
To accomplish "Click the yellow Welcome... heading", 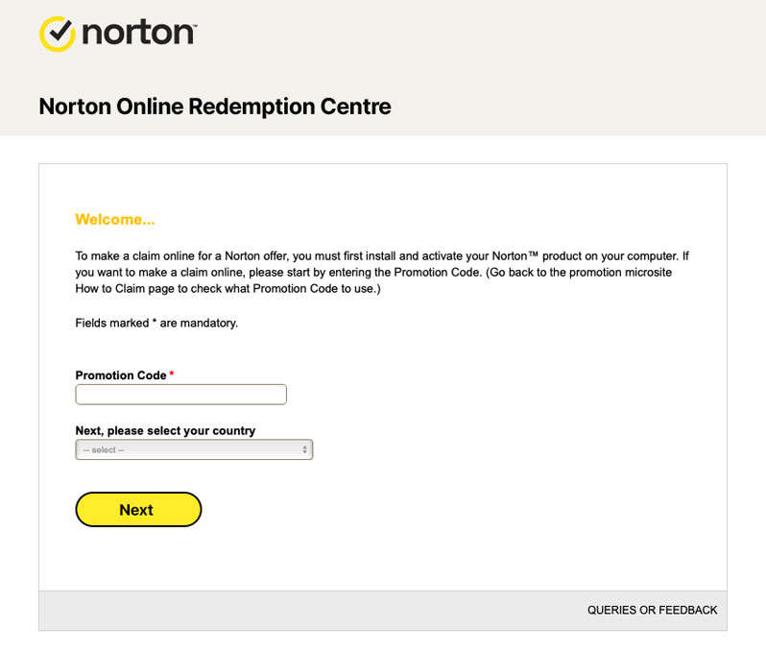I will click(x=115, y=220).
